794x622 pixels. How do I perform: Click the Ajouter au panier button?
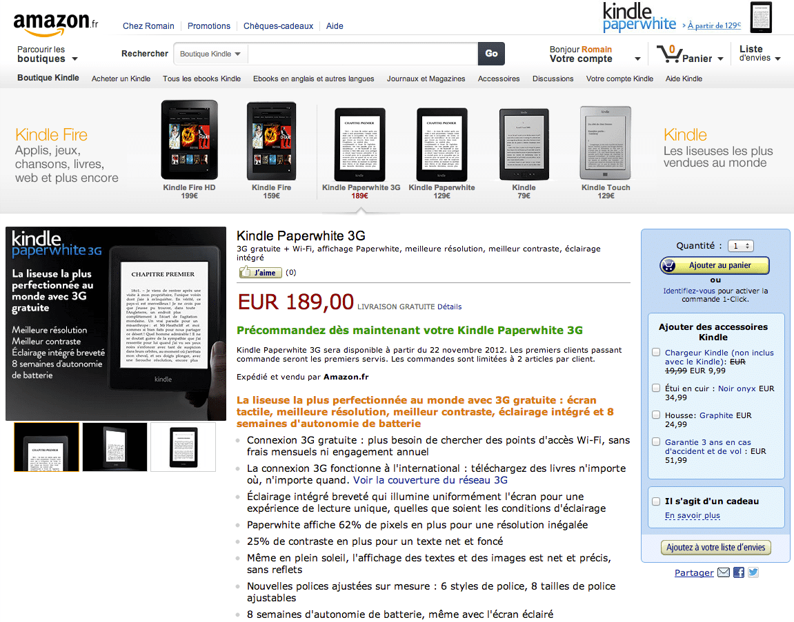(x=715, y=265)
